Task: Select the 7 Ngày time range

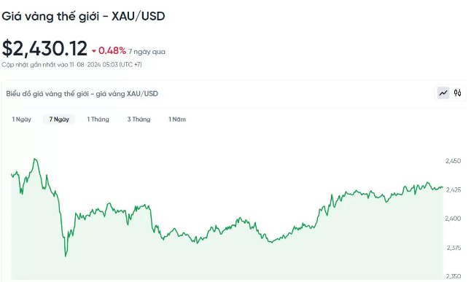Action: [x=59, y=120]
